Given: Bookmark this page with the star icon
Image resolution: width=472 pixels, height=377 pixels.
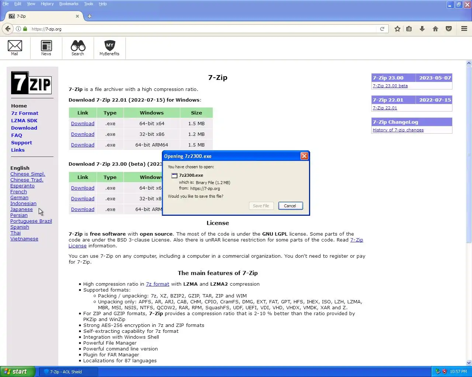Looking at the screenshot, I should coord(397,29).
